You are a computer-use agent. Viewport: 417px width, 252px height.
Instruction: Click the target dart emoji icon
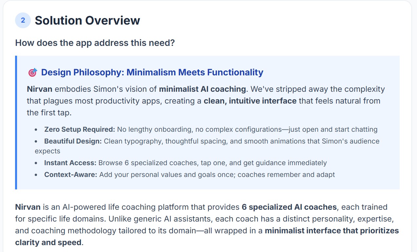click(32, 72)
